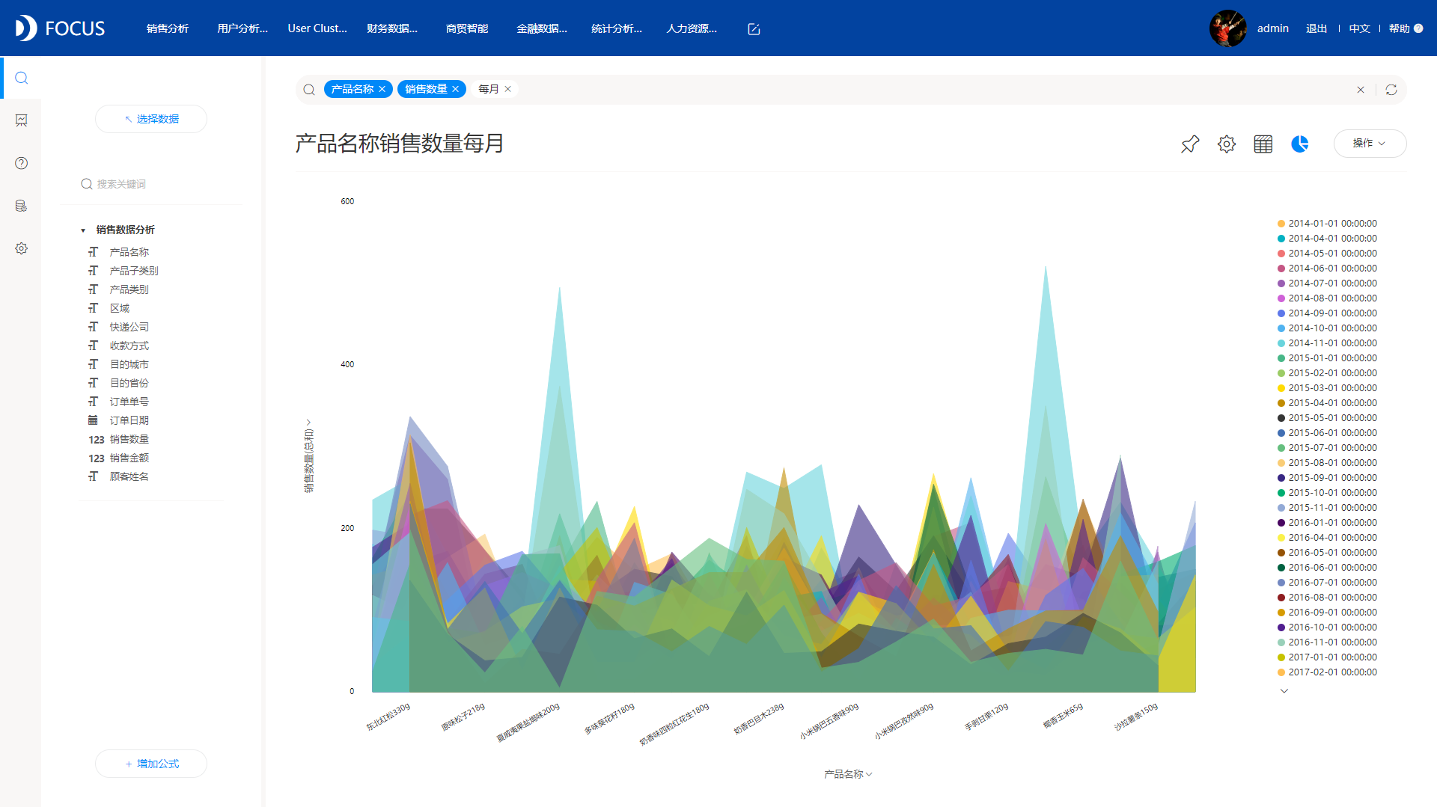Click the 增加公式 button

(151, 764)
